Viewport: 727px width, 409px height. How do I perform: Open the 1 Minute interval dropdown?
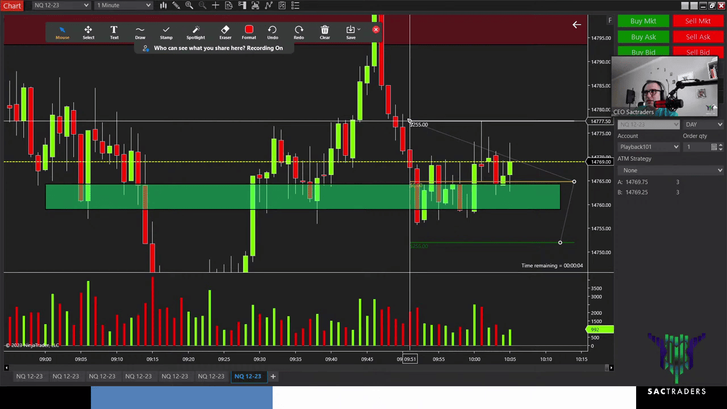tap(124, 6)
